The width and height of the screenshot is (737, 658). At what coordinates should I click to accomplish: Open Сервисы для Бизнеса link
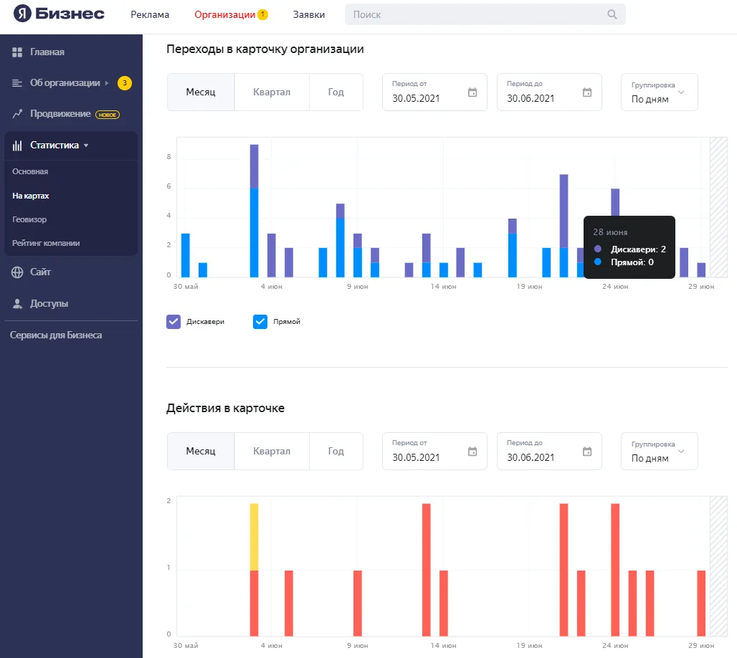[x=56, y=335]
